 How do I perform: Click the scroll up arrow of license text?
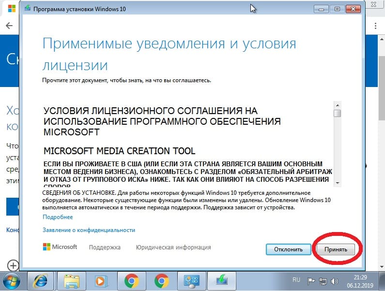(337, 105)
